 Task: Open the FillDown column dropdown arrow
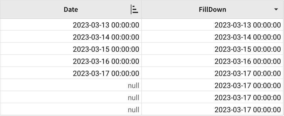coord(276,9)
